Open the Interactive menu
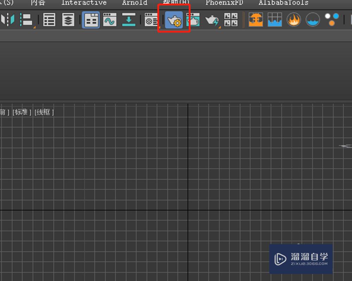 click(x=84, y=3)
